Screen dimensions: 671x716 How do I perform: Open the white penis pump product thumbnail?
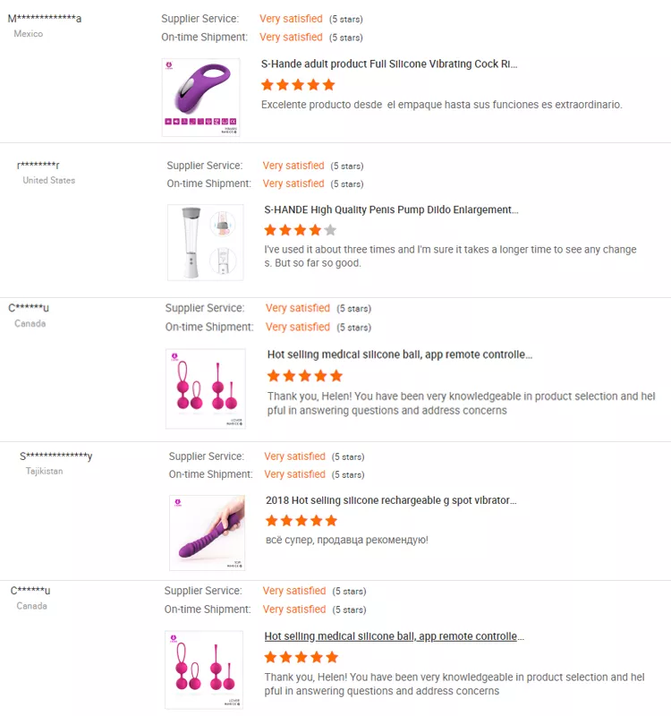point(205,242)
